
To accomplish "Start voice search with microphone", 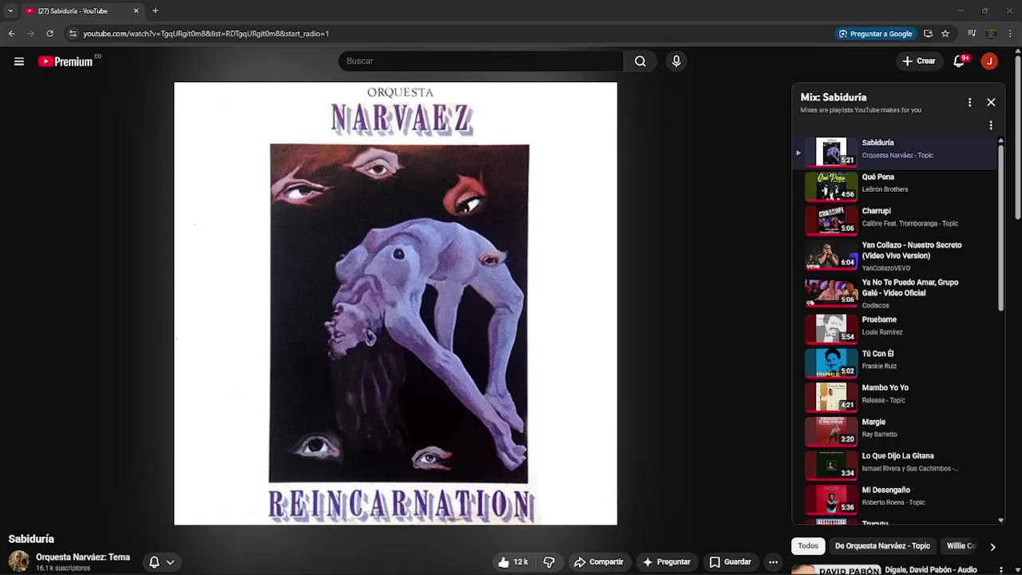I will pyautogui.click(x=676, y=61).
